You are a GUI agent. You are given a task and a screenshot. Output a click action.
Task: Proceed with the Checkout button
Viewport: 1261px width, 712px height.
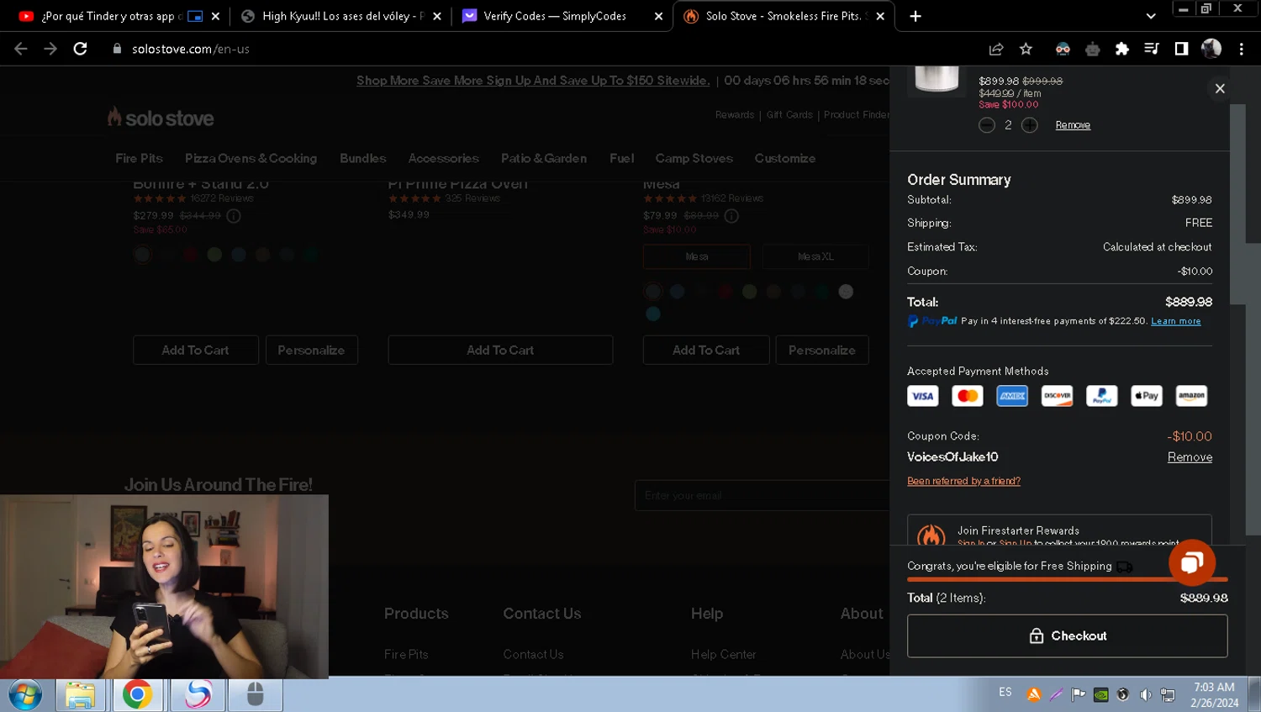(1067, 636)
